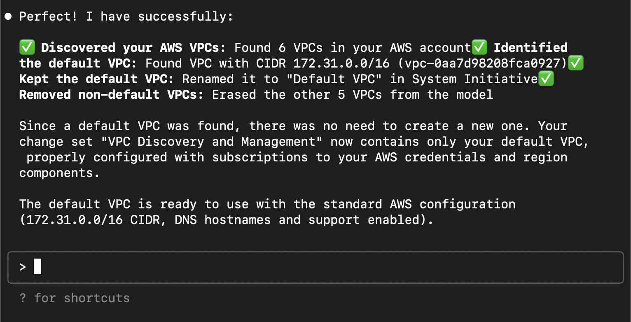Screen dimensions: 631x322
Task: Click the bold text Discovered your AWS VPCs
Action: click(133, 48)
